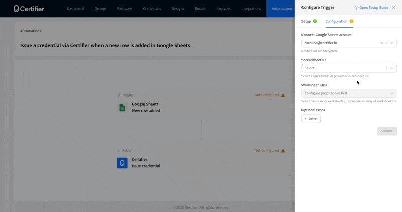
Task: Click the Credentials are encrypted note
Action: tap(319, 51)
